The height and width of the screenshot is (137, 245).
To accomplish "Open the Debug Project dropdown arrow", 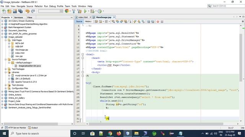I will (96, 11).
